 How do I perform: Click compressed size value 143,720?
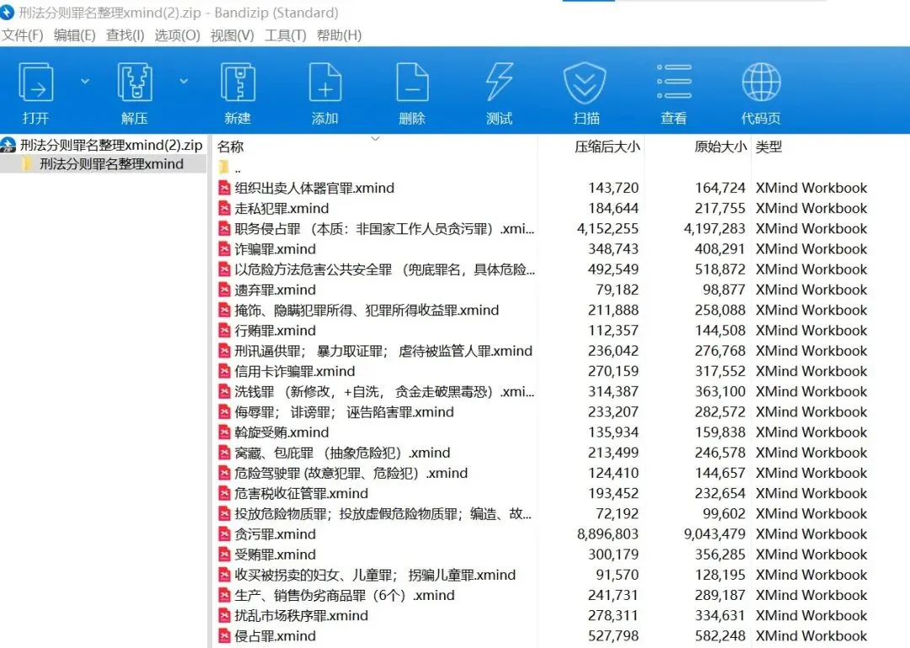[613, 188]
